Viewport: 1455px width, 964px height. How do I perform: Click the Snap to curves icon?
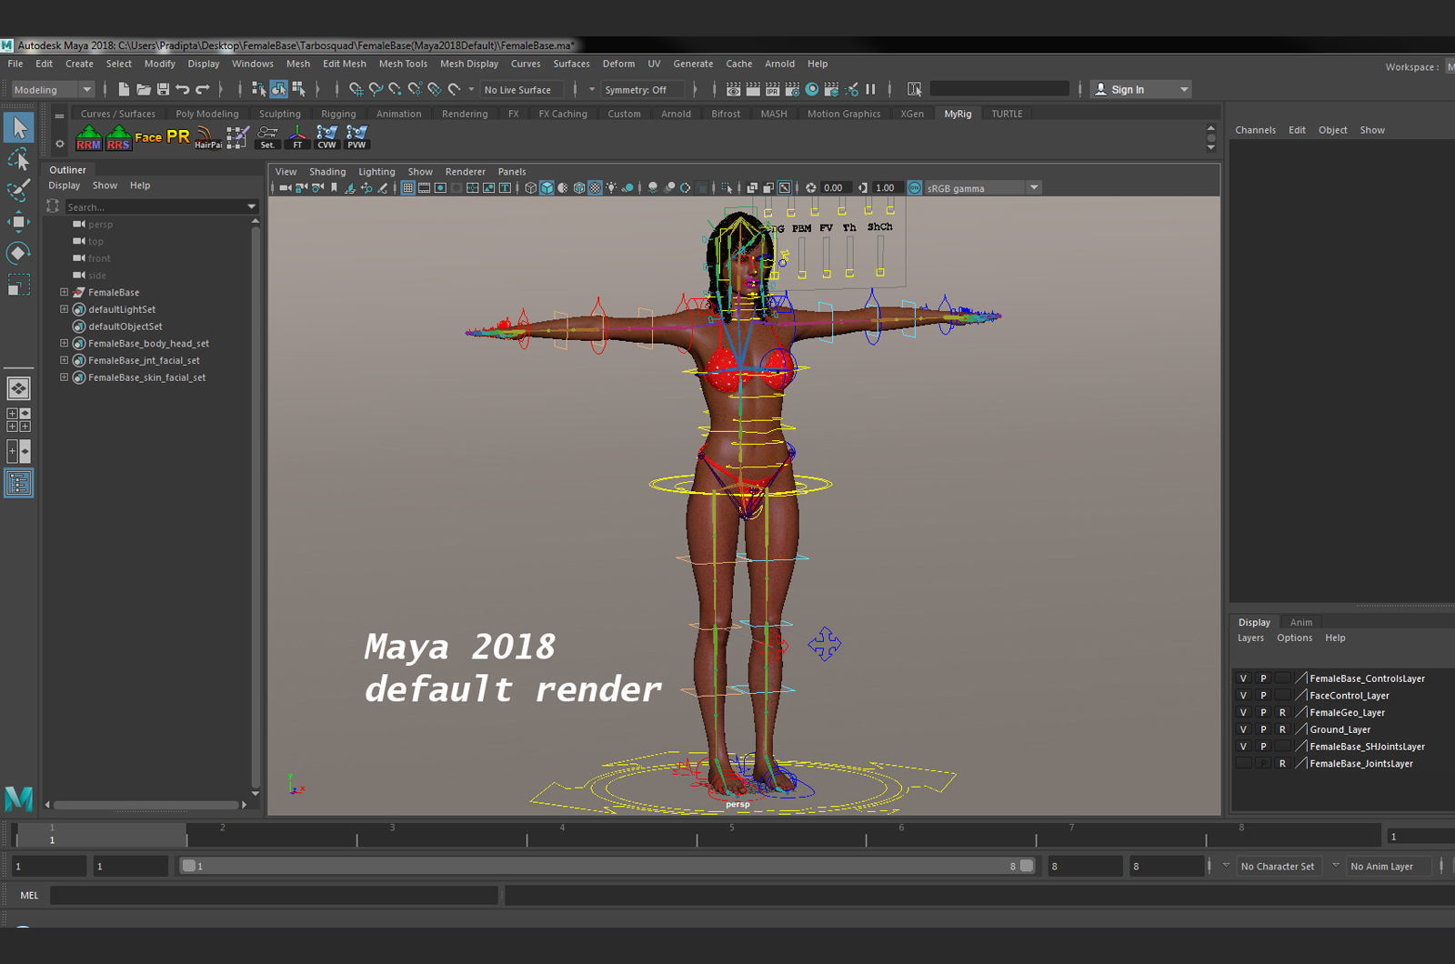[x=376, y=89]
